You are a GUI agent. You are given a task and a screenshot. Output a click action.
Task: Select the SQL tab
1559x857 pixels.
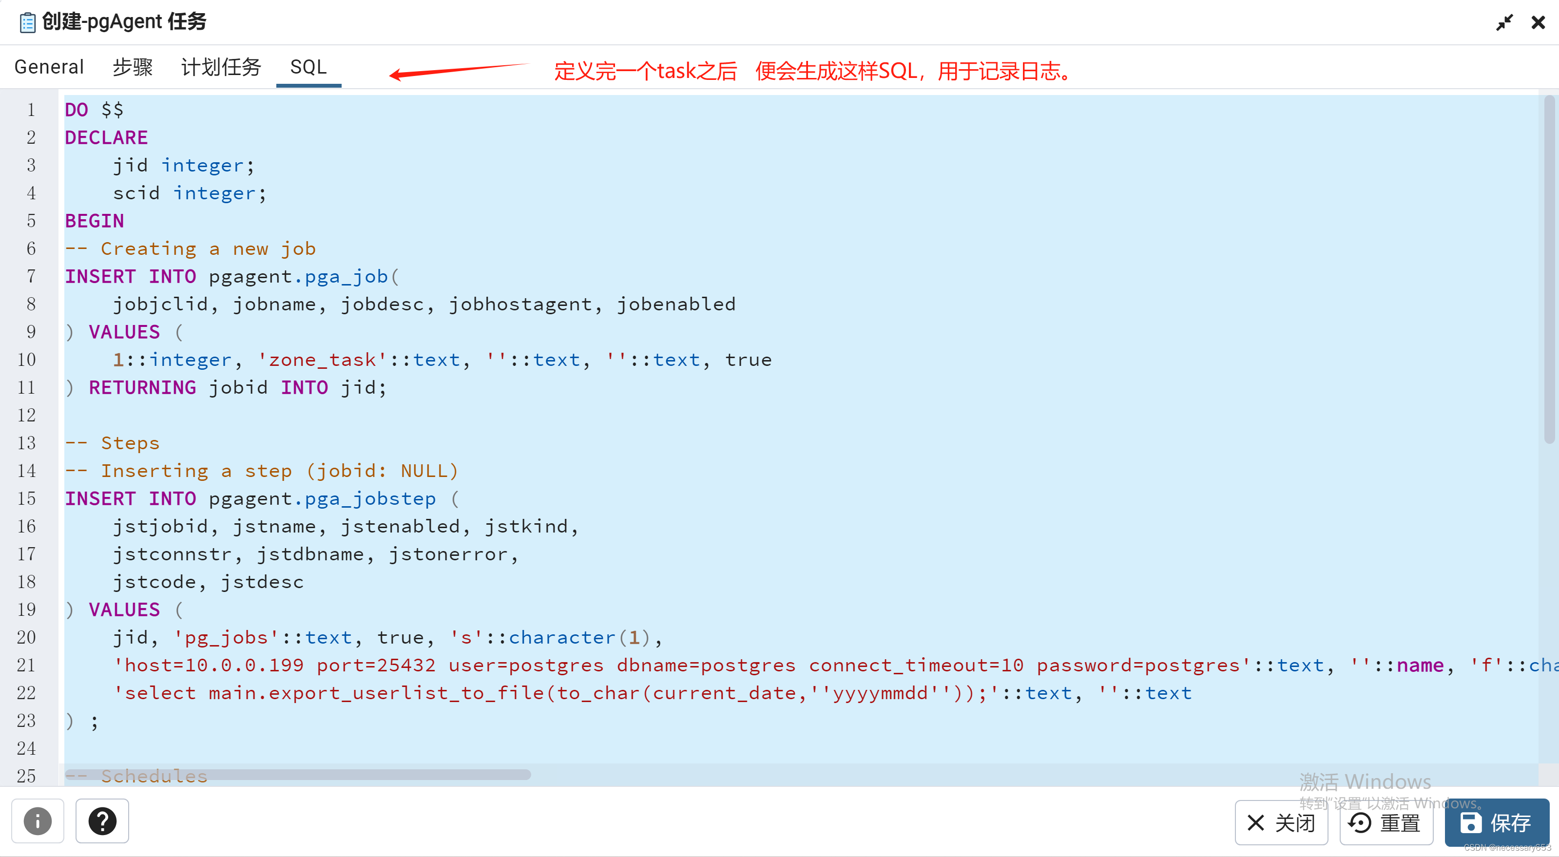pos(308,67)
